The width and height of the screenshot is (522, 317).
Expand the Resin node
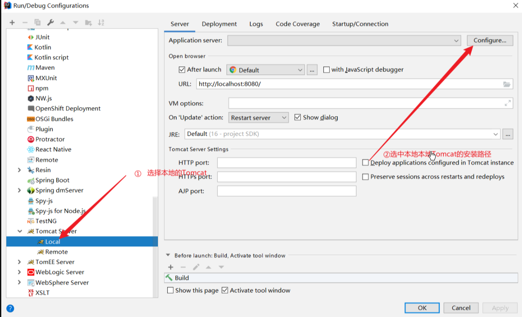tap(19, 170)
